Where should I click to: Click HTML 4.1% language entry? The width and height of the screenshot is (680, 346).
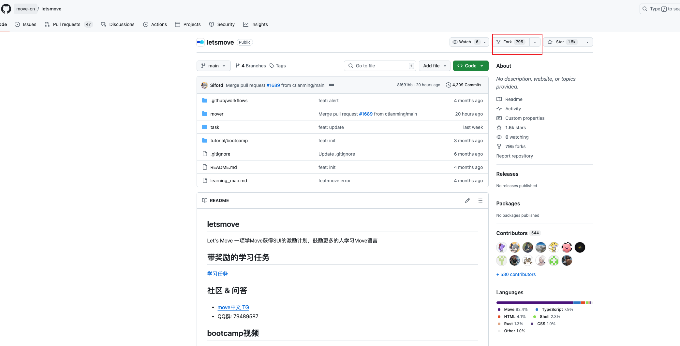click(x=511, y=317)
